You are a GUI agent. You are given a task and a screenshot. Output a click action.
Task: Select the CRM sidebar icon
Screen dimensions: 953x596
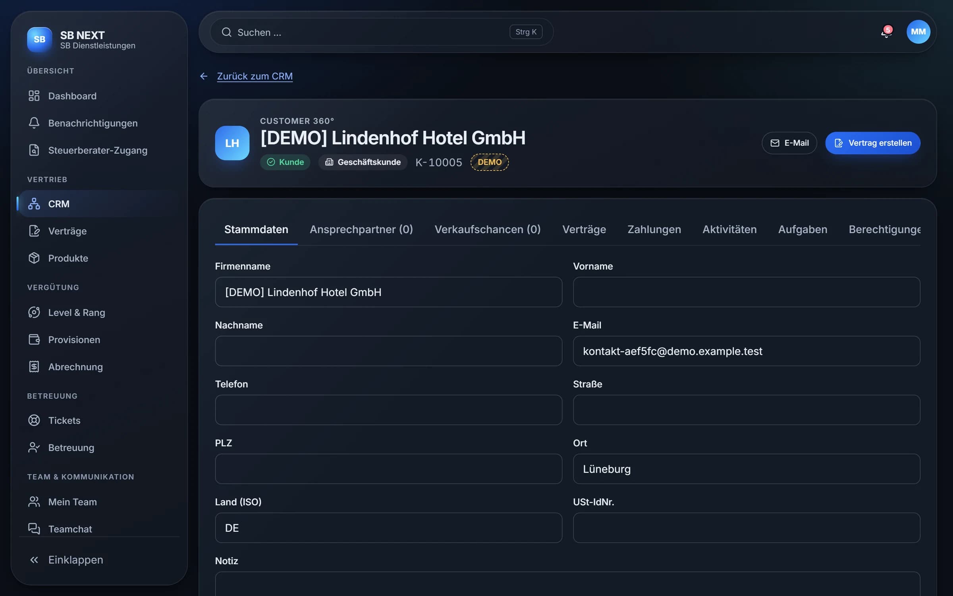[34, 204]
